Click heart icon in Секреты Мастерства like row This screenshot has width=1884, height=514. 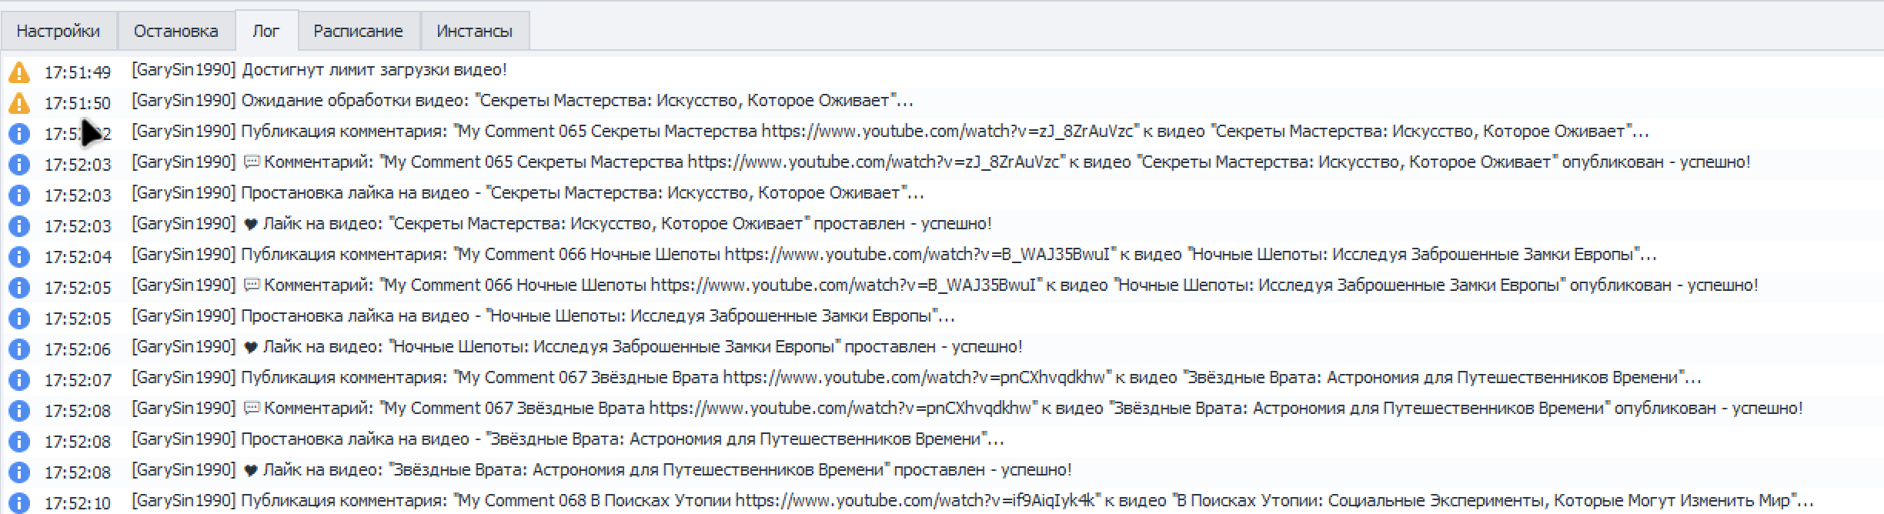point(250,225)
